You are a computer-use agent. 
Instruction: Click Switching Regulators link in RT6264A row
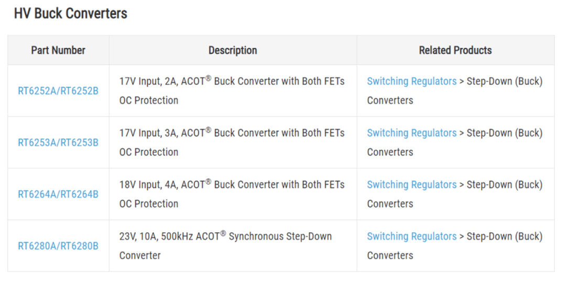(x=411, y=185)
